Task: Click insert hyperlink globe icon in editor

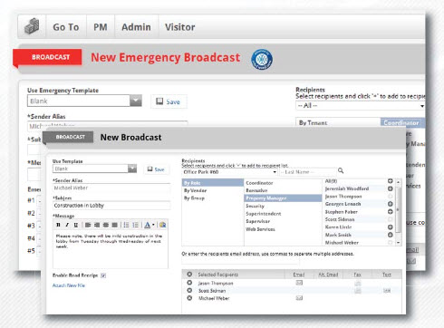Action: [x=162, y=225]
